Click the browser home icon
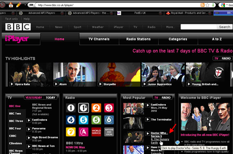The height and width of the screenshot is (154, 233). coord(11,5)
